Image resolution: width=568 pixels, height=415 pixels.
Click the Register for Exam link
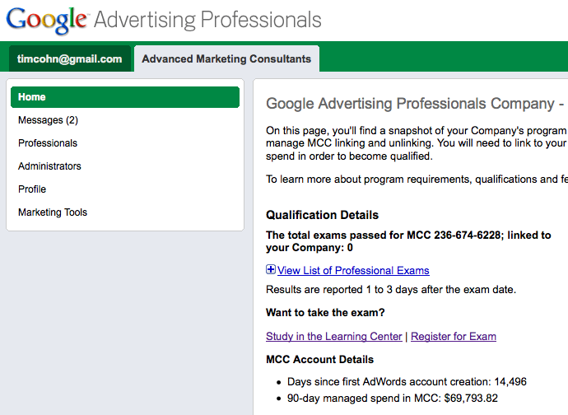pos(454,336)
